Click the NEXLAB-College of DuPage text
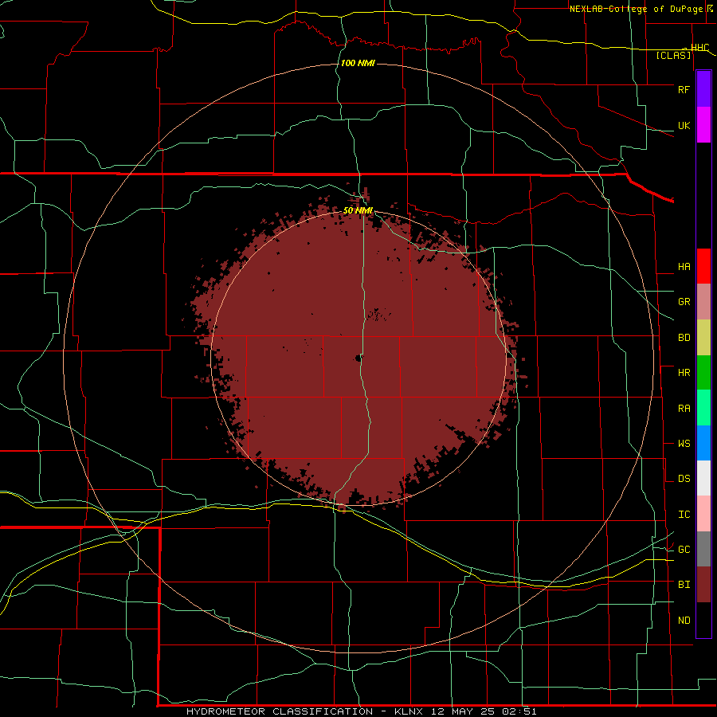This screenshot has width=717, height=717. pyautogui.click(x=637, y=9)
